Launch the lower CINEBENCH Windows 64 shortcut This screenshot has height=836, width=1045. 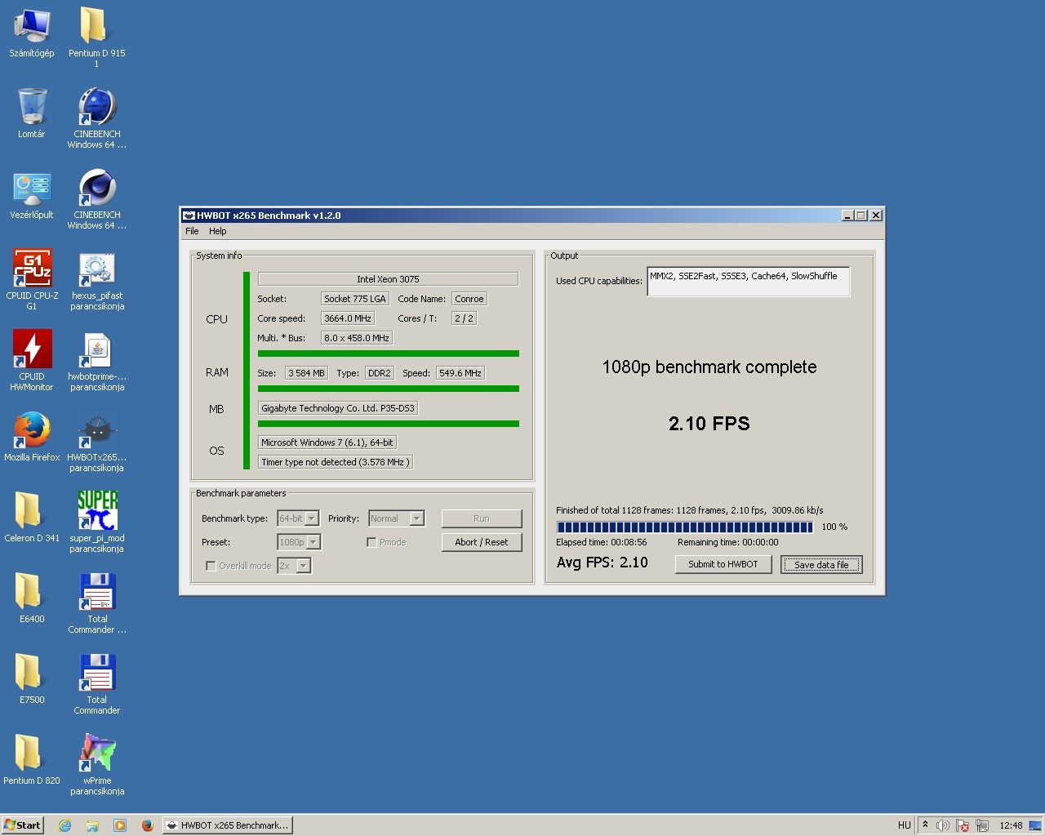tap(96, 199)
